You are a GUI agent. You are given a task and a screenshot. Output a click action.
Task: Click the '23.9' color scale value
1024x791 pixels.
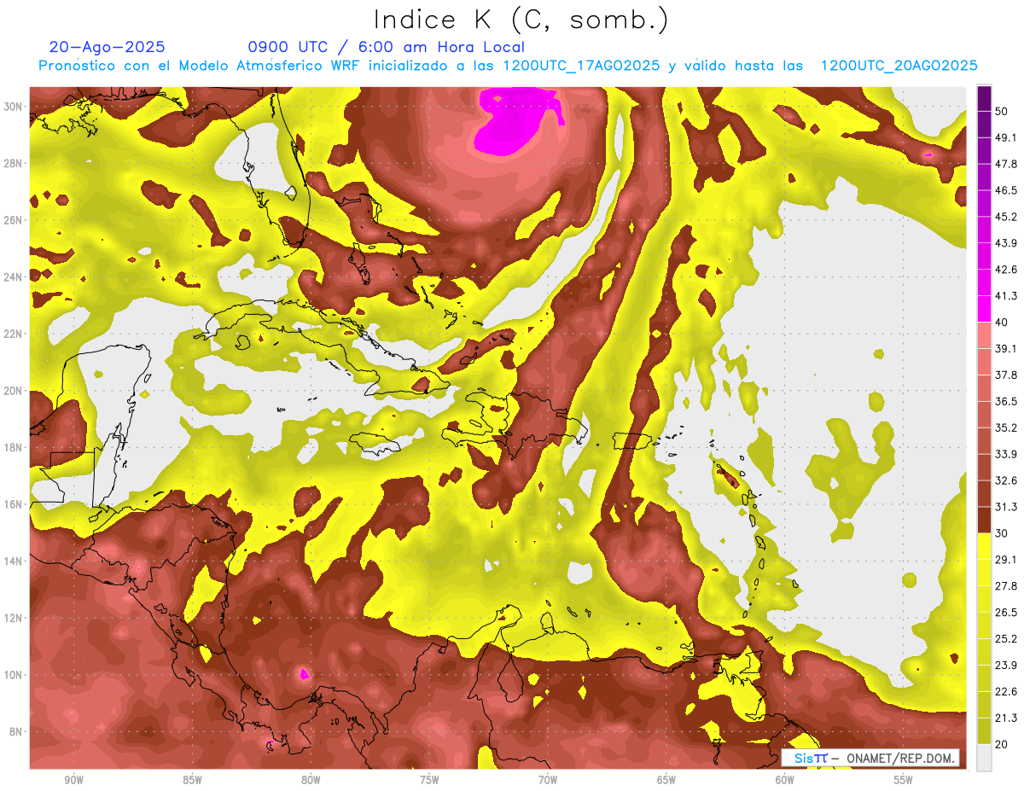1005,666
